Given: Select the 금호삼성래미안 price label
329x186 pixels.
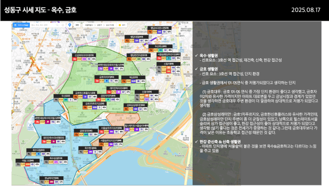Looking at the screenshot, I should pyautogui.click(x=136, y=107).
